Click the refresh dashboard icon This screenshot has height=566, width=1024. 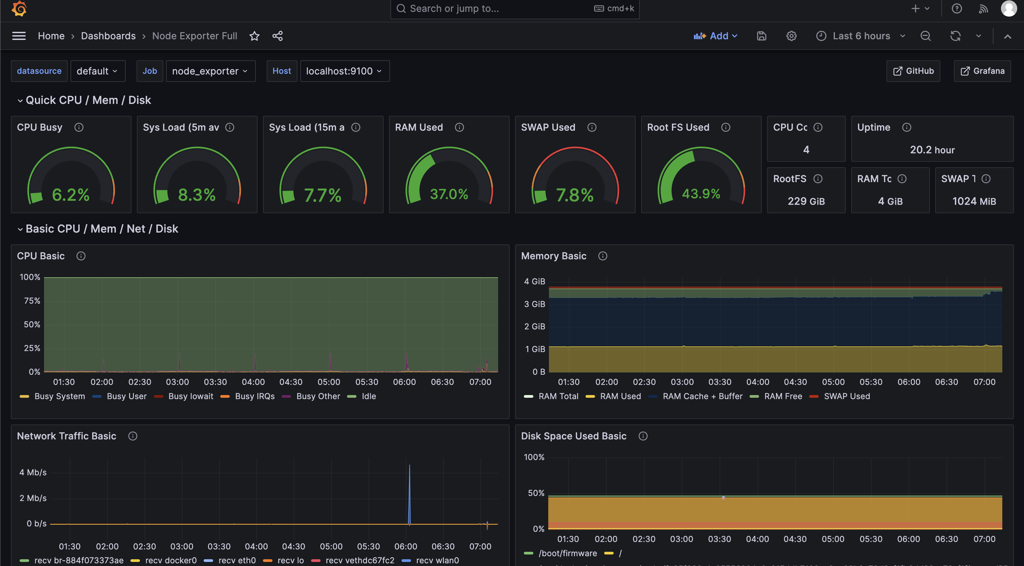tap(955, 36)
